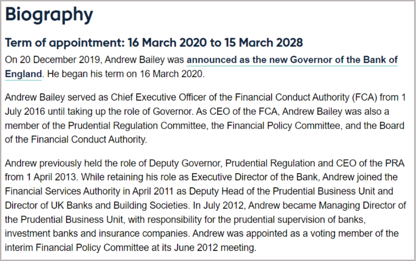This screenshot has height=261, width=416.
Task: Click the phrase 'Financial Services Authority in April 2011'
Action: coord(89,191)
